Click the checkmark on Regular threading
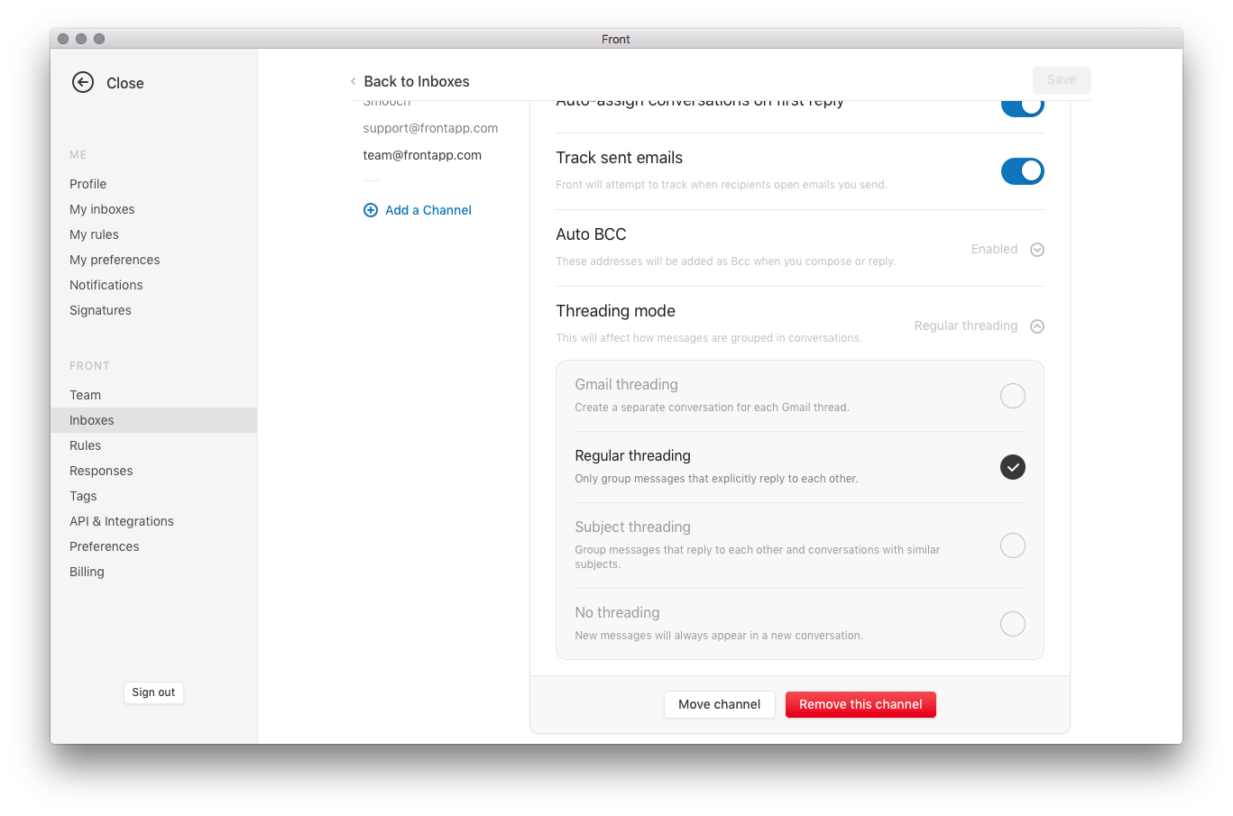 click(x=1012, y=467)
